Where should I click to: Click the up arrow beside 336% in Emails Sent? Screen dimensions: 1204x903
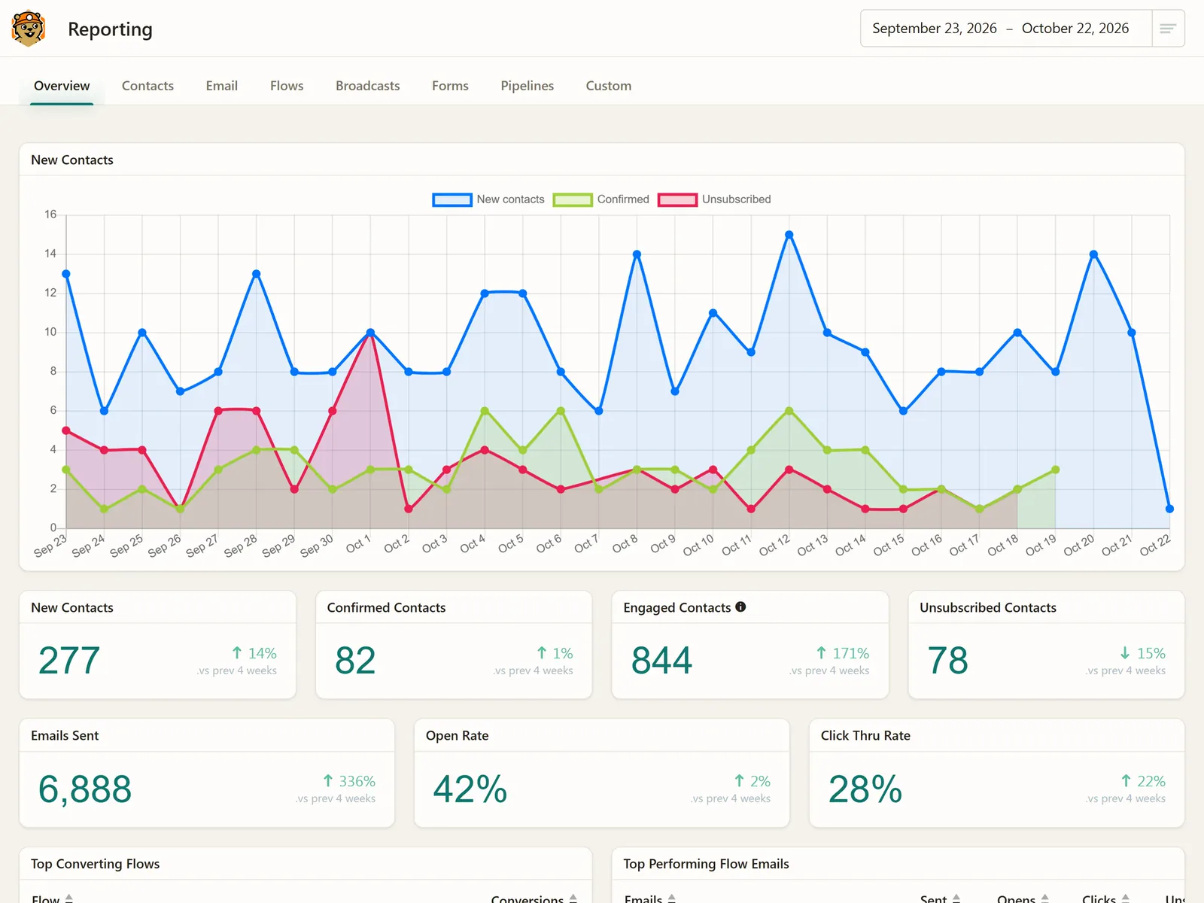pos(327,781)
